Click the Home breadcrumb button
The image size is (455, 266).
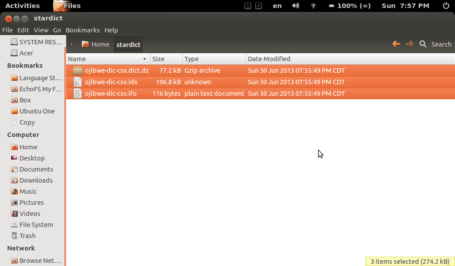95,44
